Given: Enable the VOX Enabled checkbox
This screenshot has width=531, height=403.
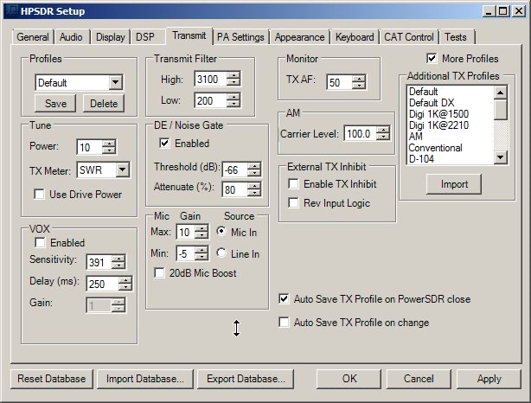Looking at the screenshot, I should pyautogui.click(x=40, y=242).
